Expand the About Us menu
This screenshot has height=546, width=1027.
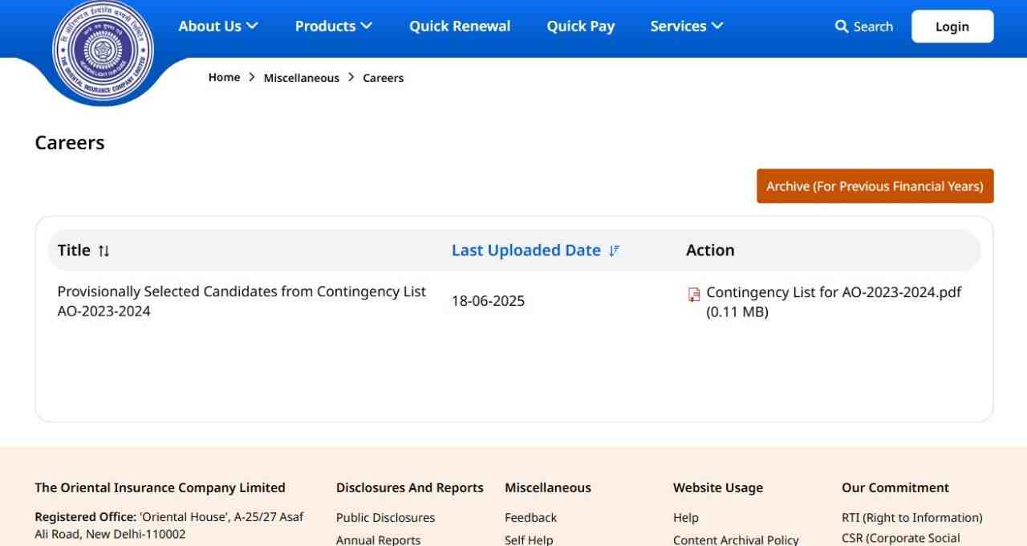pyautogui.click(x=218, y=26)
